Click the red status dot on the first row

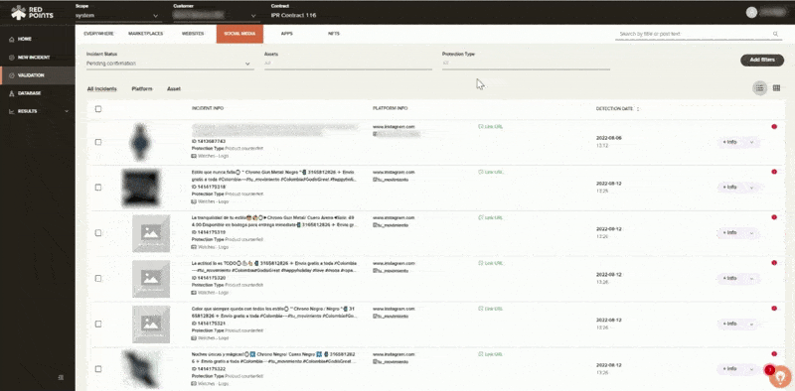(x=774, y=127)
